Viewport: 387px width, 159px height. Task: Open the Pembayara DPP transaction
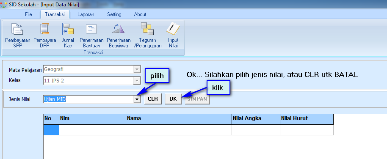coord(45,35)
